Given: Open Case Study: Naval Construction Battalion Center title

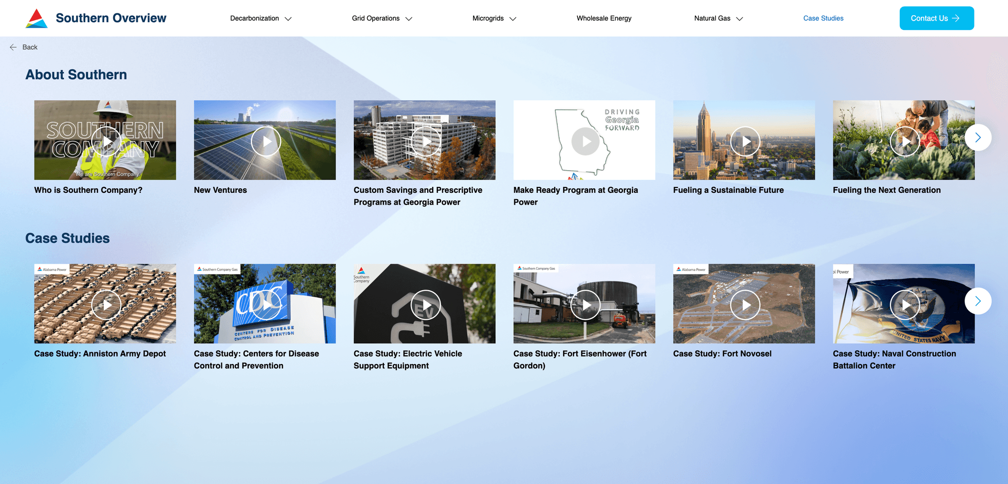Looking at the screenshot, I should tap(894, 360).
